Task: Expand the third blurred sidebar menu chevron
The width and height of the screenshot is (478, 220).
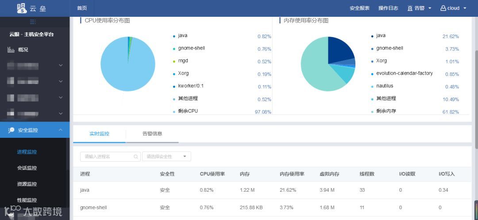Action: [x=61, y=97]
